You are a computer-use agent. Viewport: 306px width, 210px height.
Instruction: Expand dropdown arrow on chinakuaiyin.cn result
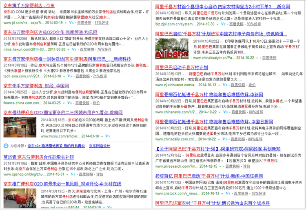click(257, 58)
